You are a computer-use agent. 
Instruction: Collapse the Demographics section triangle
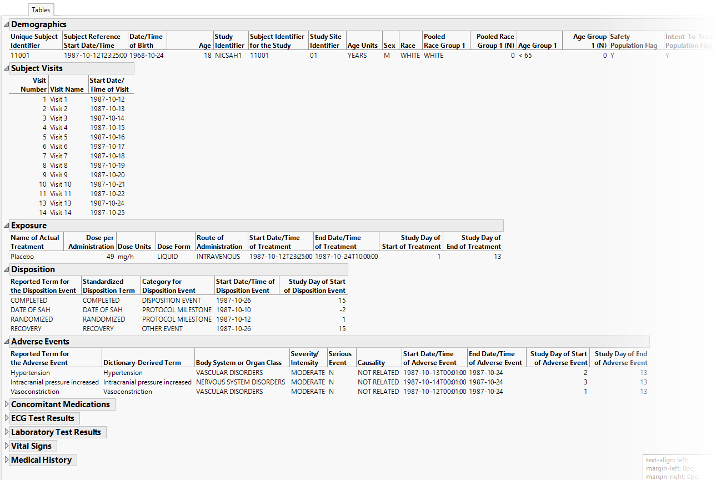tap(7, 24)
